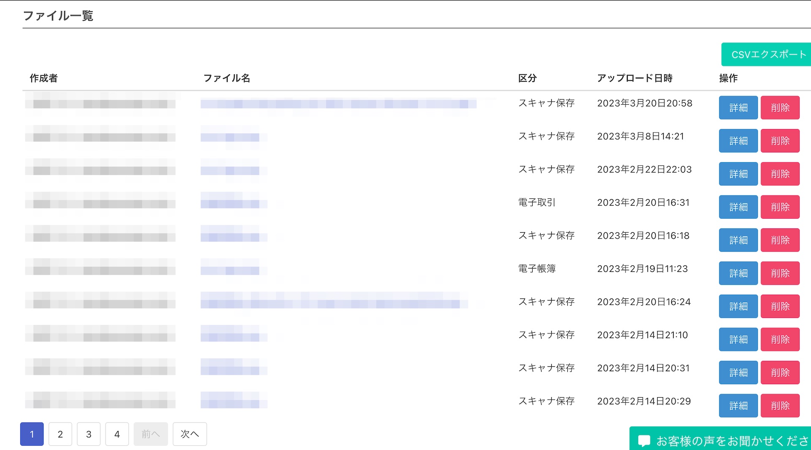Image resolution: width=811 pixels, height=450 pixels.
Task: Open 詳細 for the 2023年3月8日14:21 row
Action: 738,141
